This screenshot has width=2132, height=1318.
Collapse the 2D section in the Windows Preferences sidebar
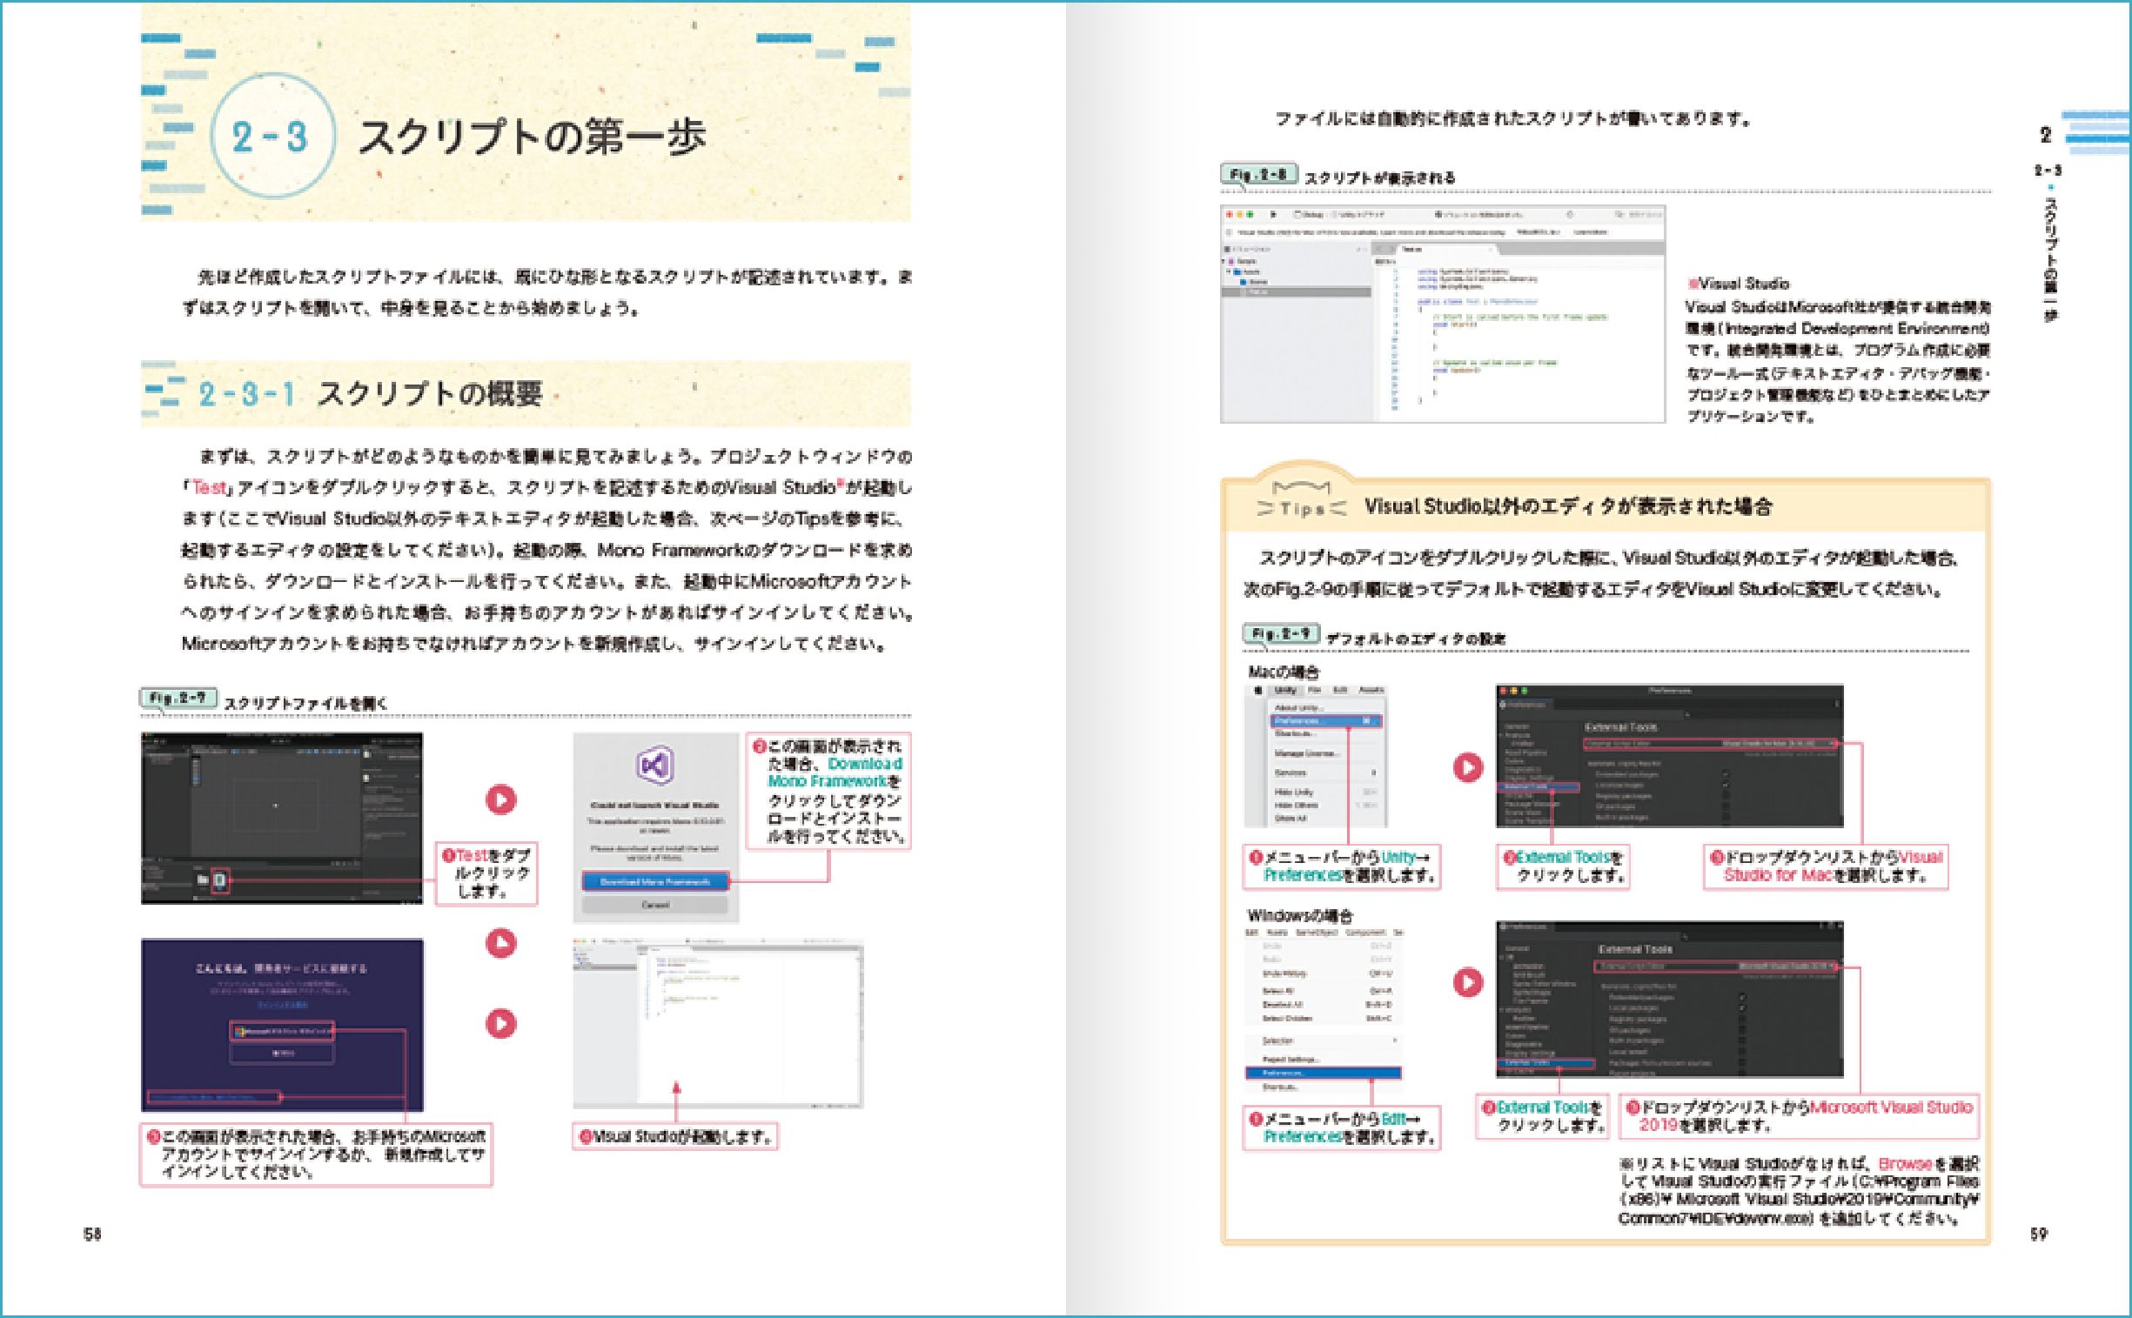coord(1503,957)
